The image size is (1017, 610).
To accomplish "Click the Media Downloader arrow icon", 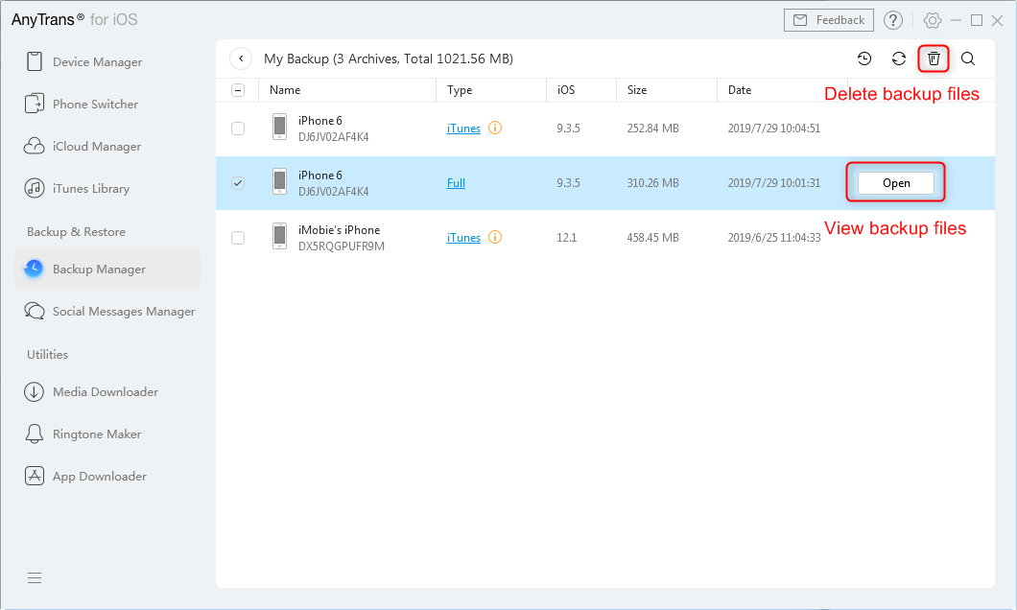I will pos(35,391).
